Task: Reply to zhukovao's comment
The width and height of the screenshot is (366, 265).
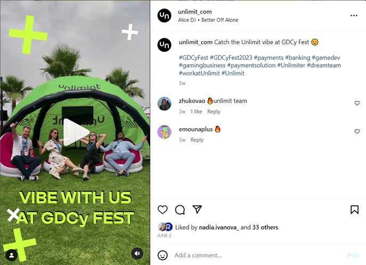Action: pyautogui.click(x=214, y=111)
